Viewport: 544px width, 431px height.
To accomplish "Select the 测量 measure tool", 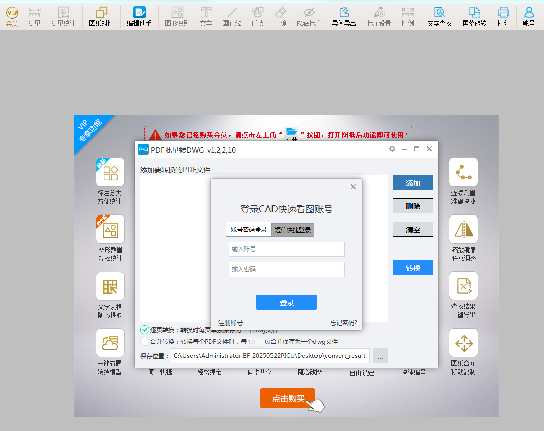I will (x=34, y=17).
